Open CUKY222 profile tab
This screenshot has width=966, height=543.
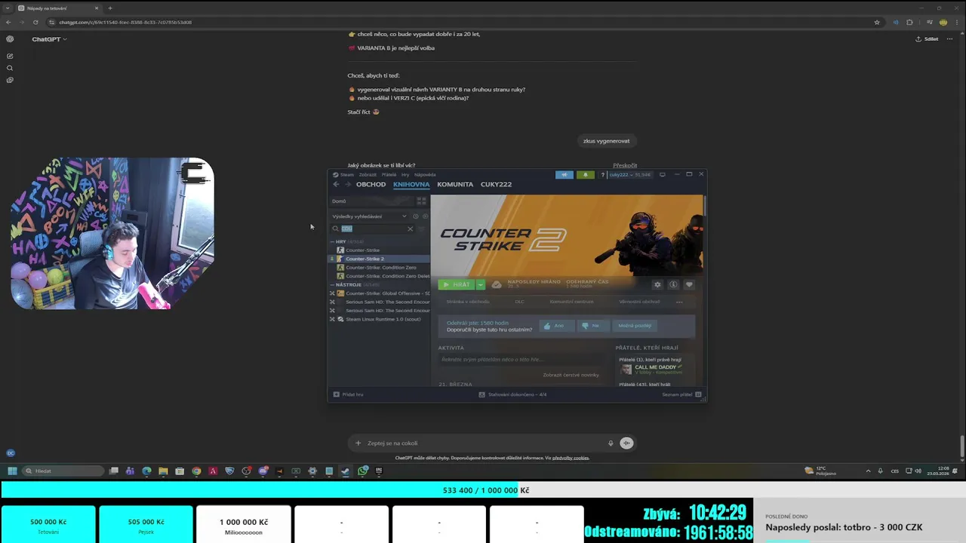click(x=496, y=184)
